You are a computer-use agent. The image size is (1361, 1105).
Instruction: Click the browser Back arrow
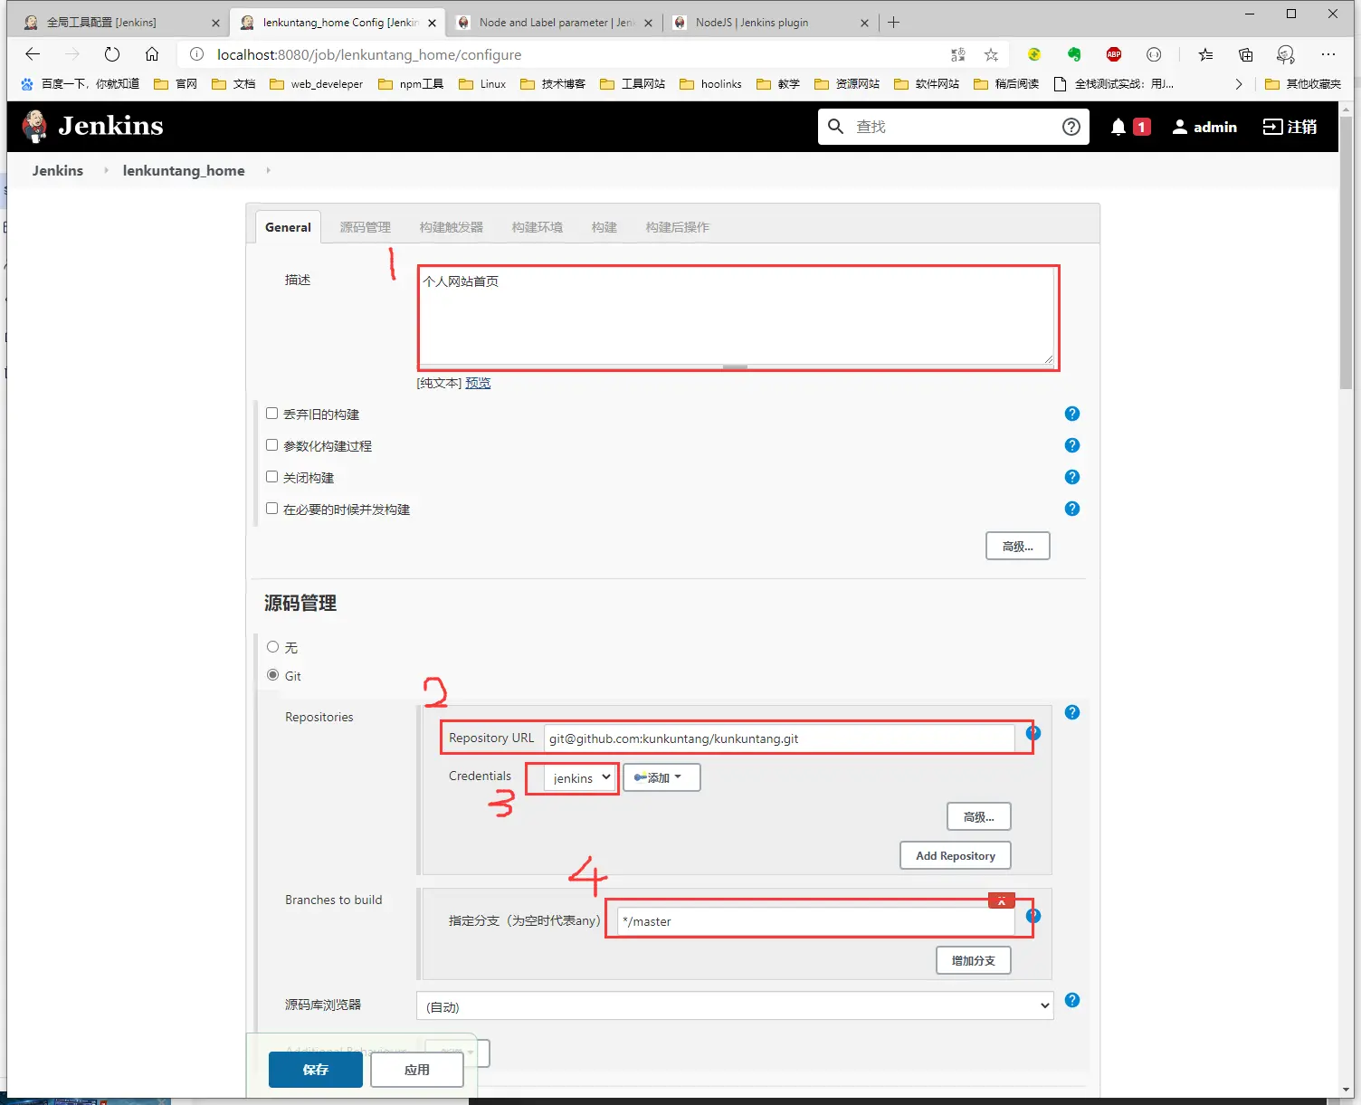click(33, 54)
